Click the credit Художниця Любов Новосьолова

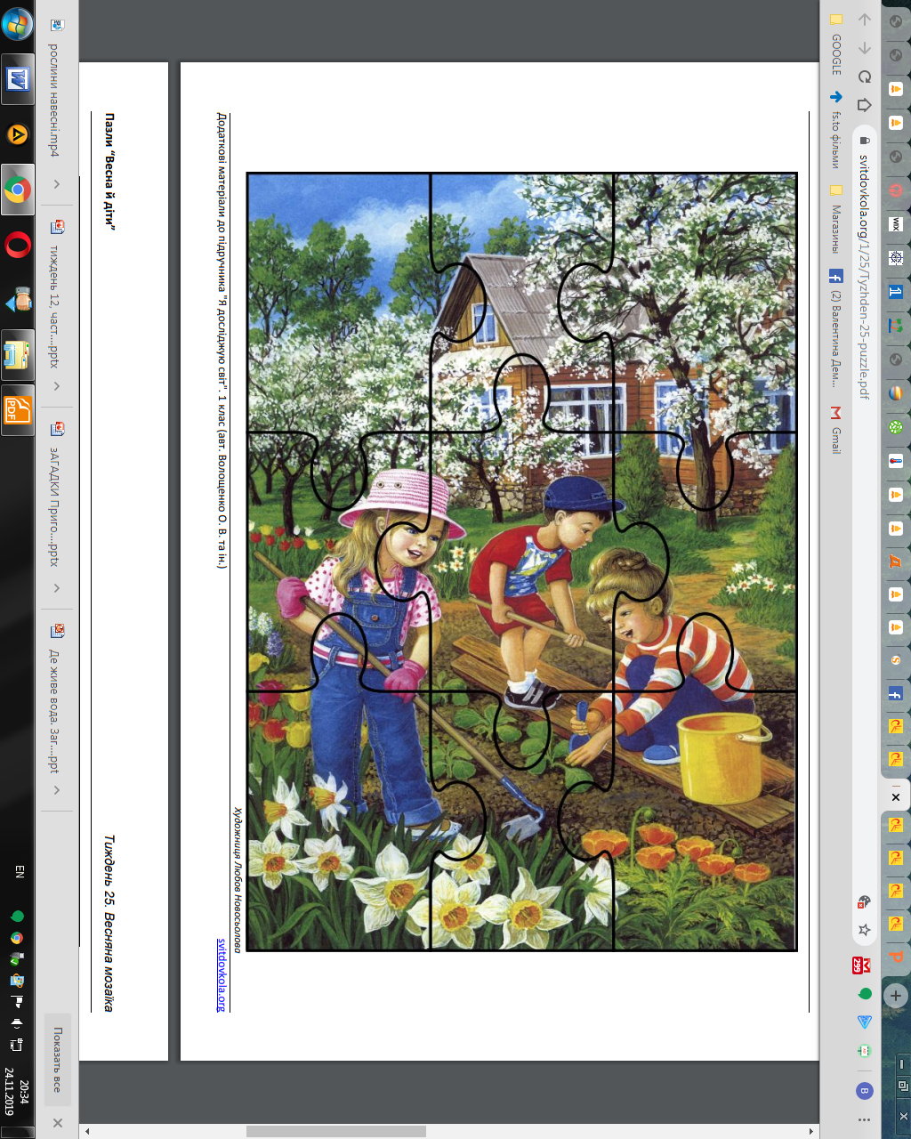pos(238,879)
